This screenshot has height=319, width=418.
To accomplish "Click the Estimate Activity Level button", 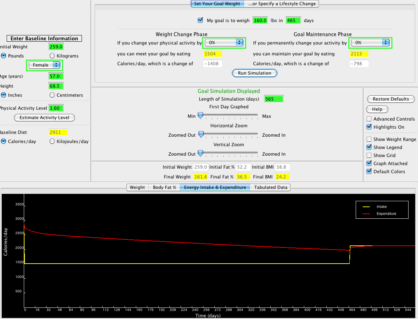I will pyautogui.click(x=44, y=118).
